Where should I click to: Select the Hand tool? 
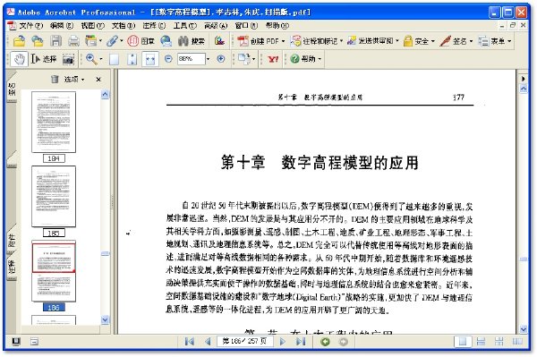tap(19, 59)
